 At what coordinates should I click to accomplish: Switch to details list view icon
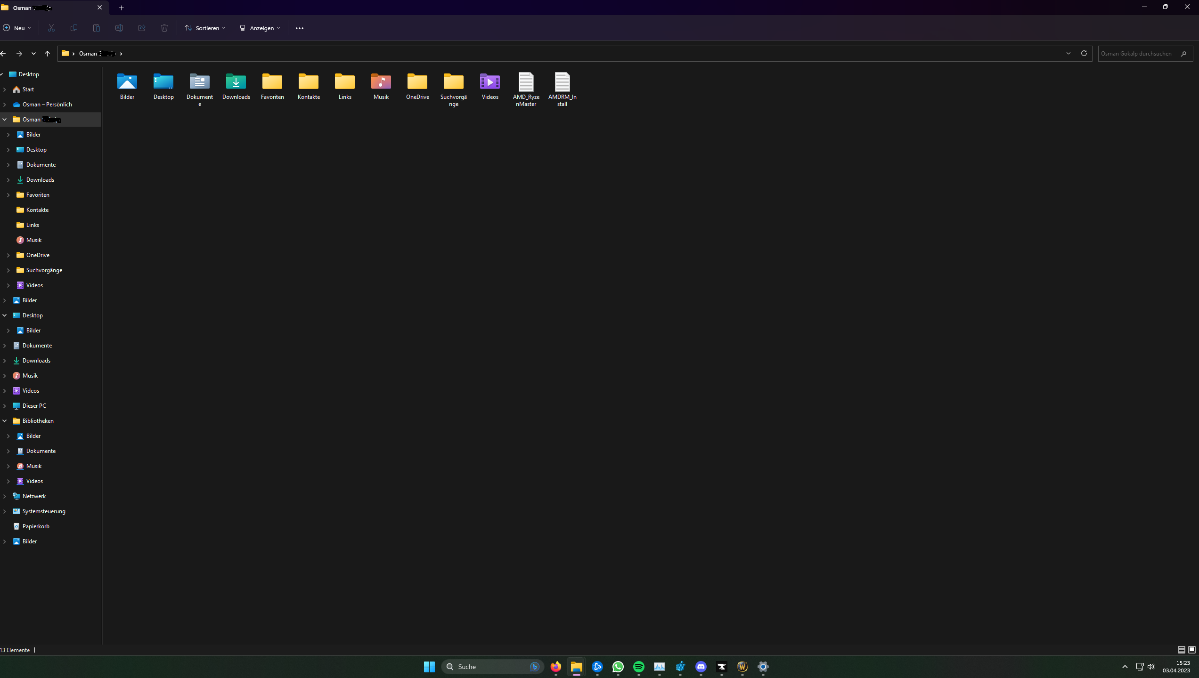1181,650
